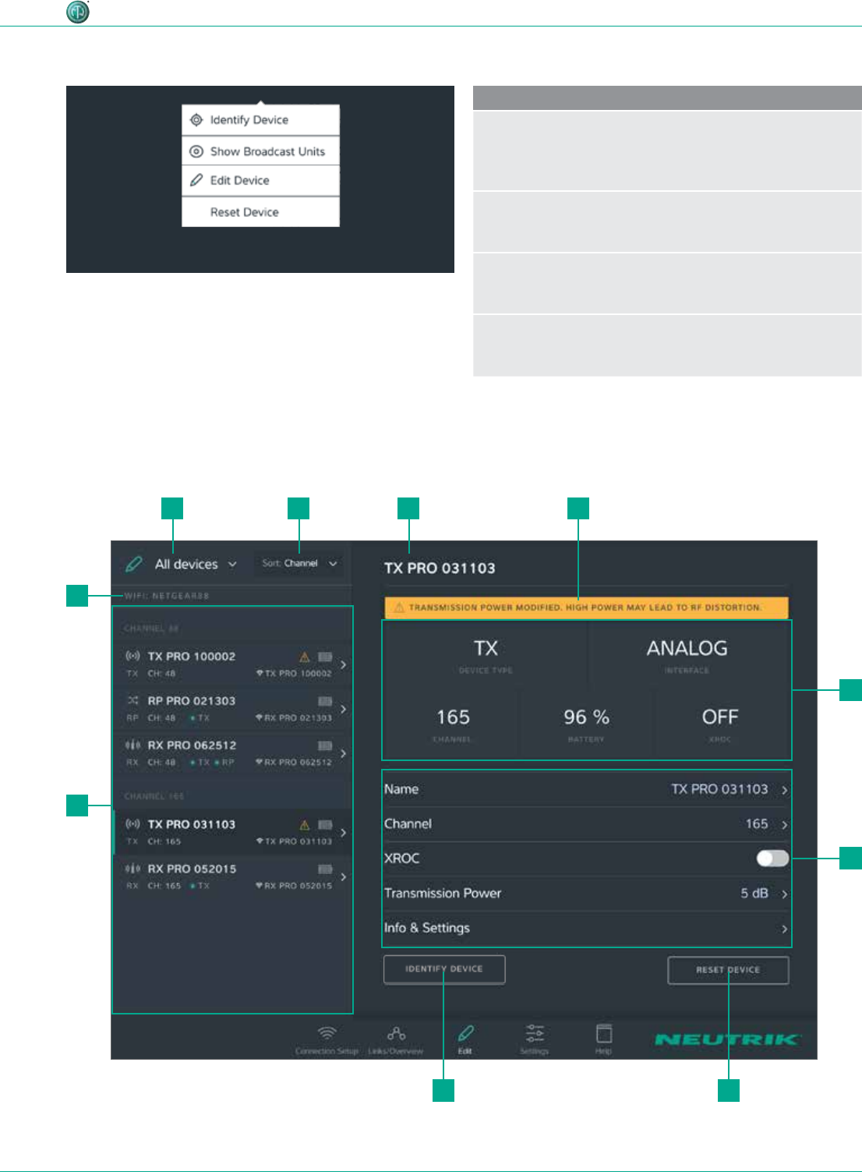Toggle the XROC switch
Image resolution: width=862 pixels, height=1172 pixels.
coord(772,859)
